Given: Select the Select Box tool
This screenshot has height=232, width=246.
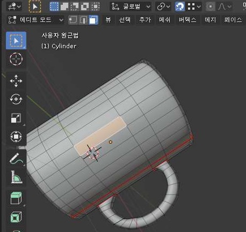Looking at the screenshot, I should 16,41.
